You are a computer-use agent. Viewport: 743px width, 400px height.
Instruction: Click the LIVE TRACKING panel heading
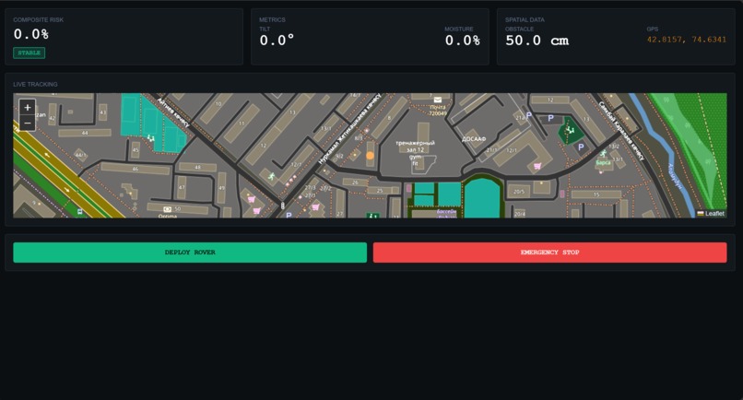coord(36,85)
